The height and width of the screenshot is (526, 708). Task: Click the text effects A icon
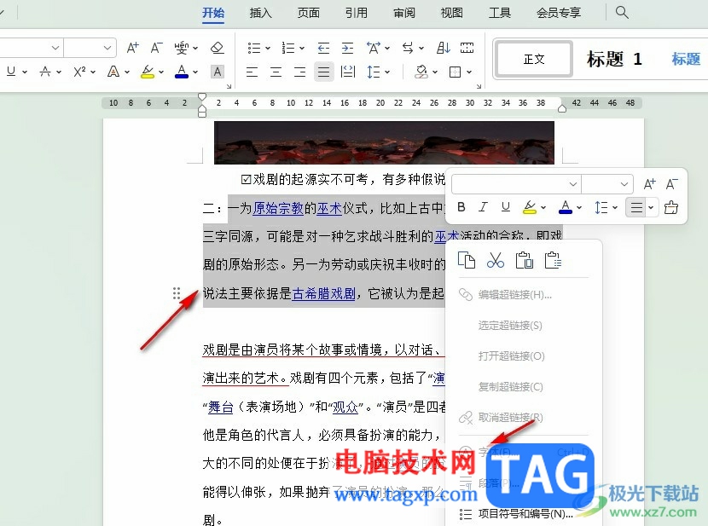(113, 72)
